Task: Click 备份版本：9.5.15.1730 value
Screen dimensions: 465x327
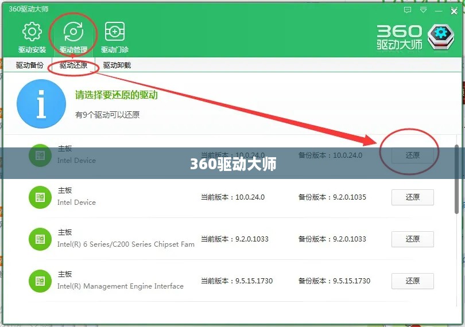Action: (x=334, y=281)
